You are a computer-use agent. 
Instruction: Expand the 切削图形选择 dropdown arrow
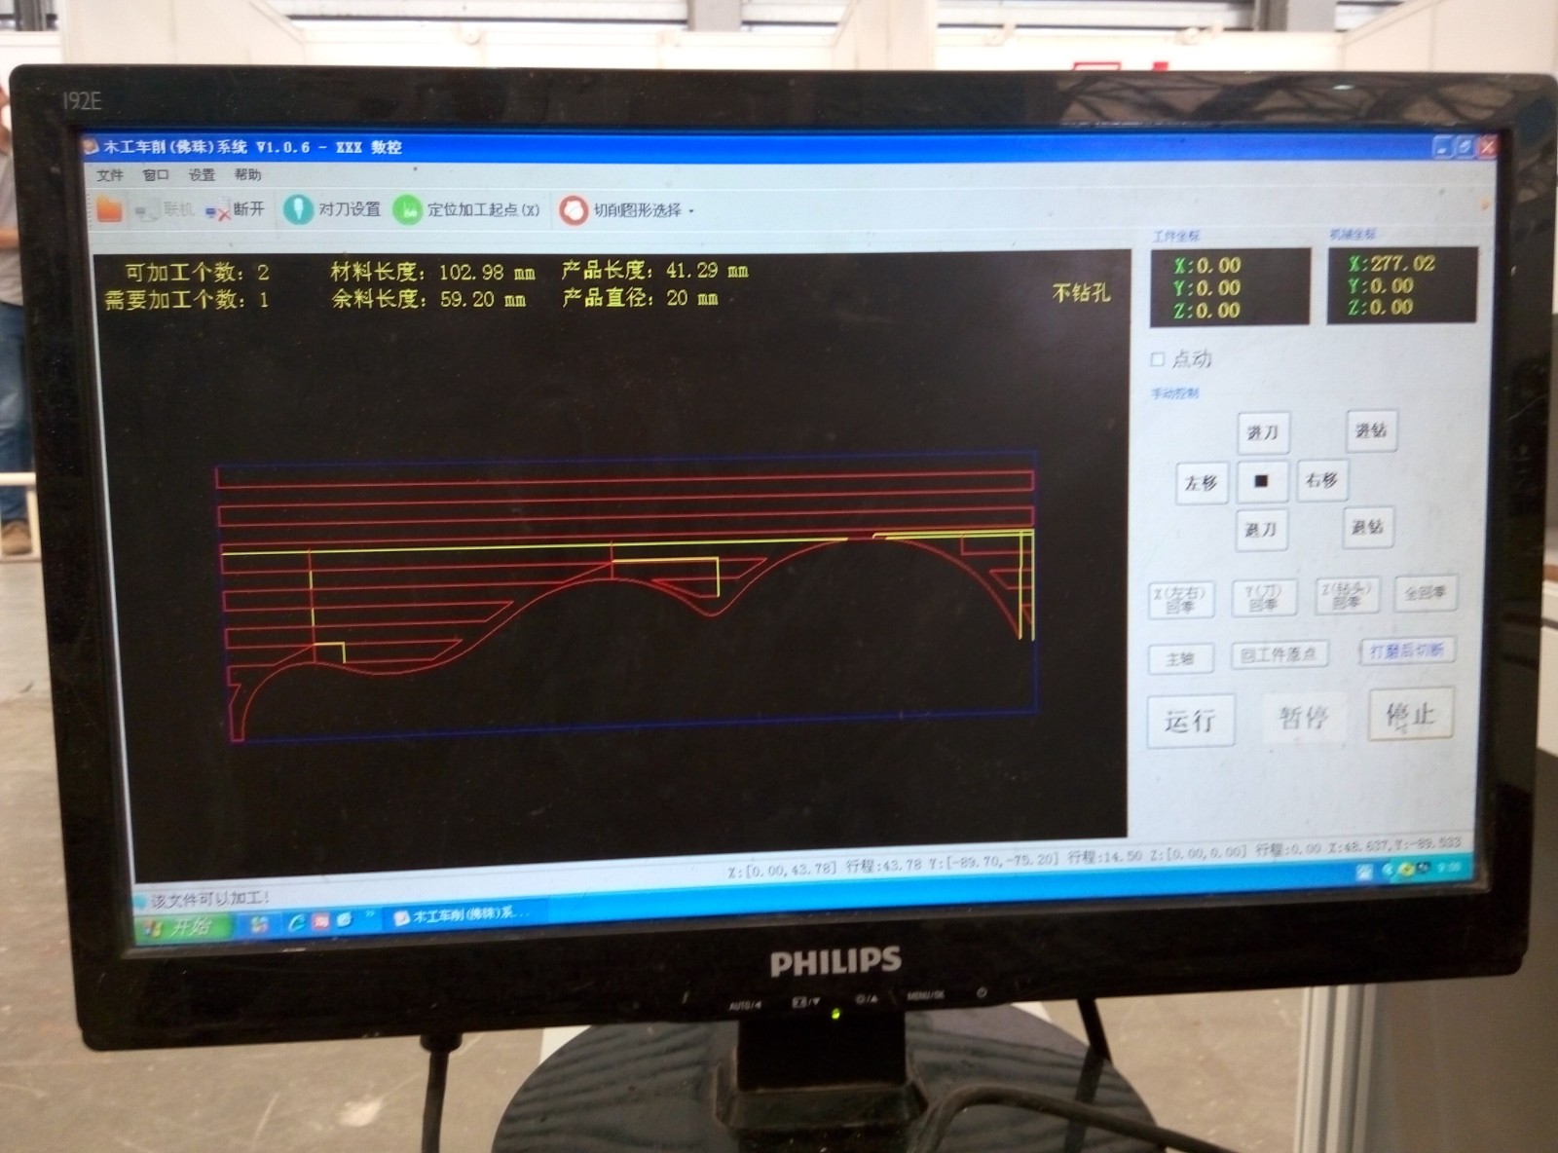(691, 210)
